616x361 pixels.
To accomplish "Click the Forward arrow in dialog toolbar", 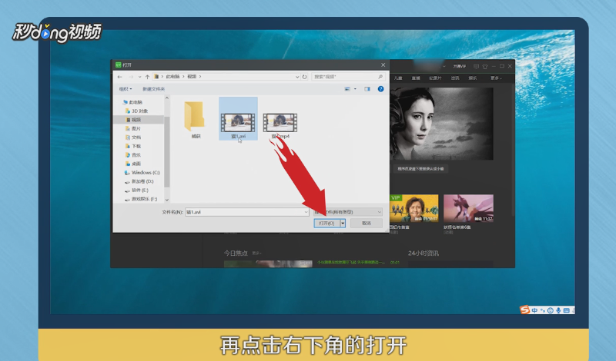I will pos(131,77).
